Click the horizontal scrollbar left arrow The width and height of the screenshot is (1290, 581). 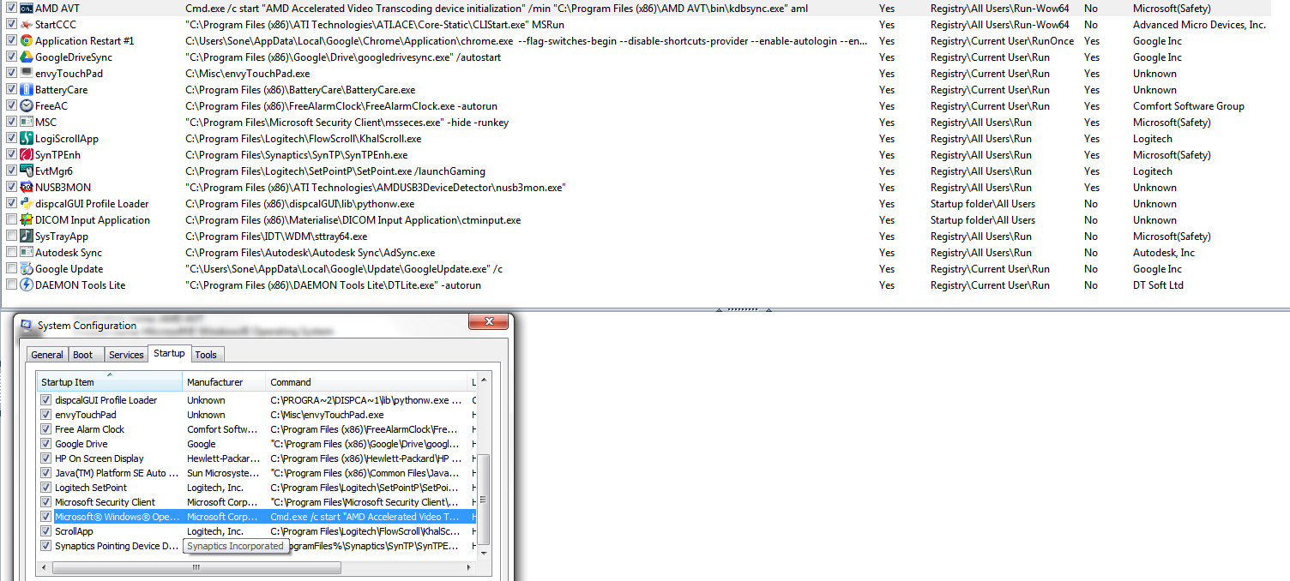(45, 567)
